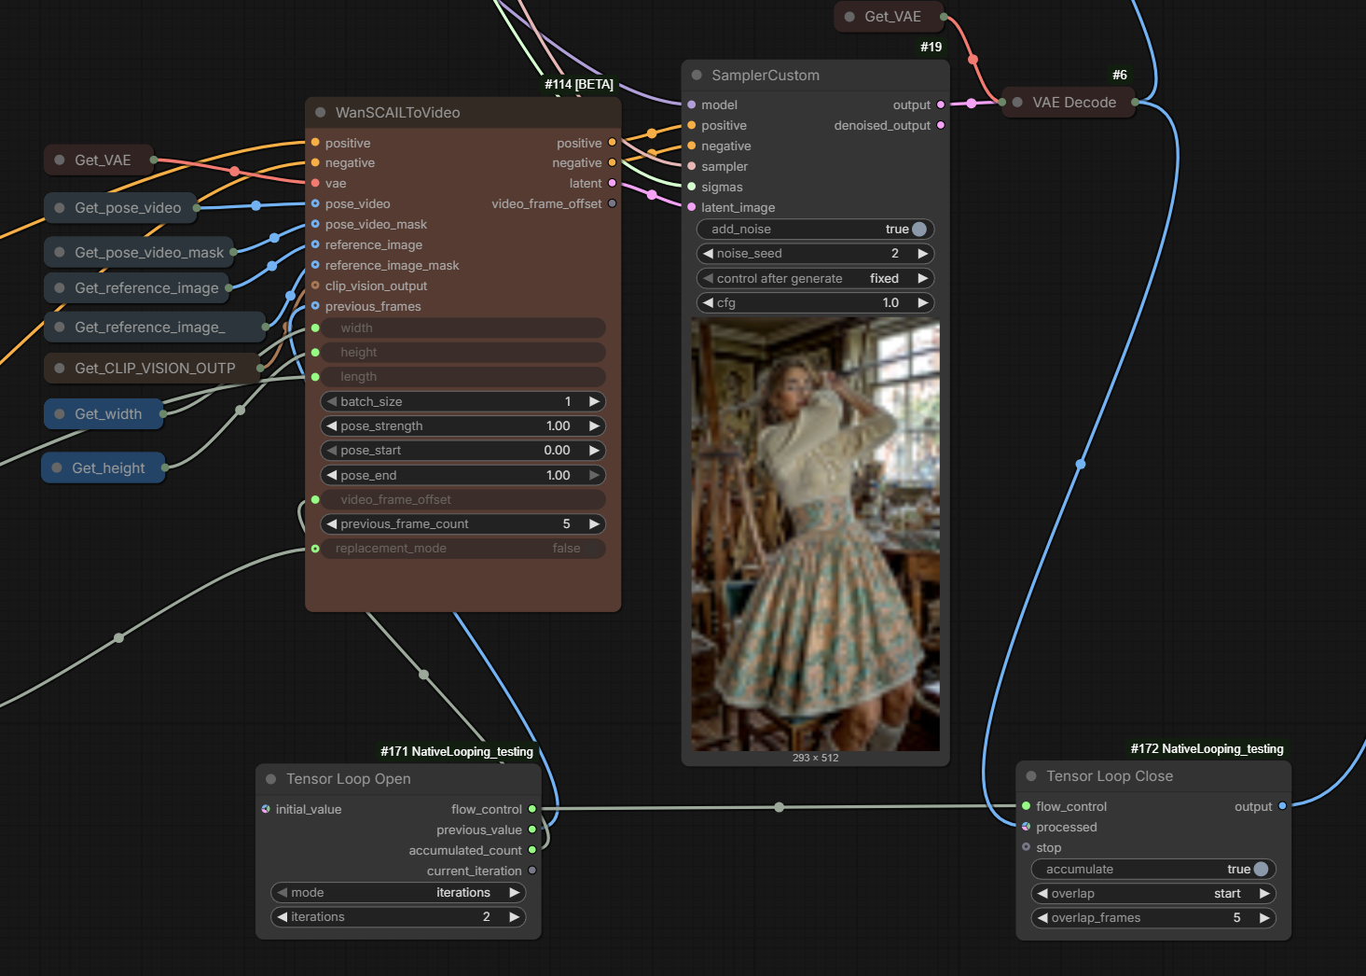The image size is (1366, 976).
Task: Click the cfg value field
Action: pyautogui.click(x=816, y=302)
